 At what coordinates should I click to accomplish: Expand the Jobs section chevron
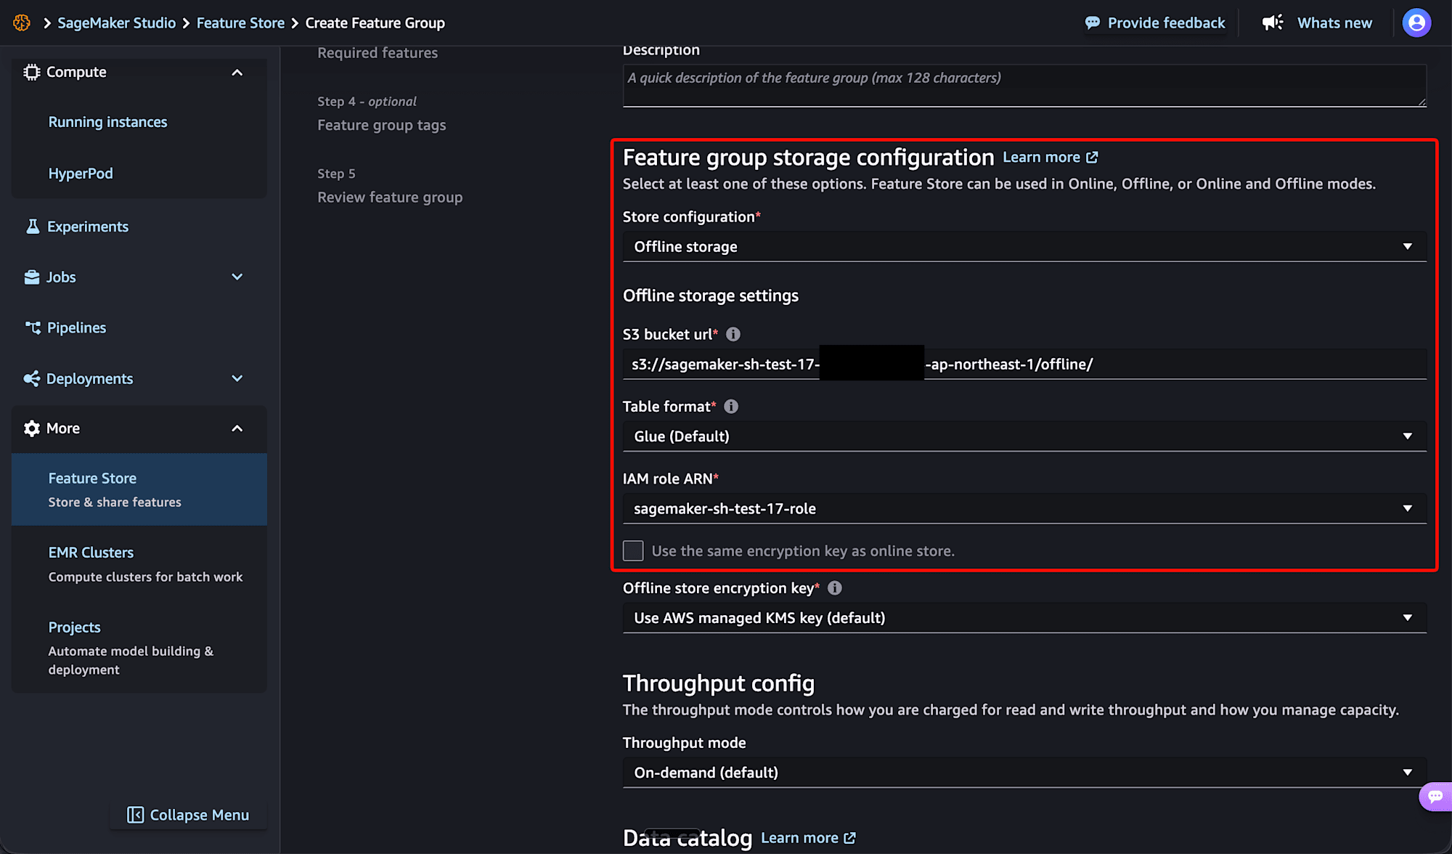tap(237, 277)
